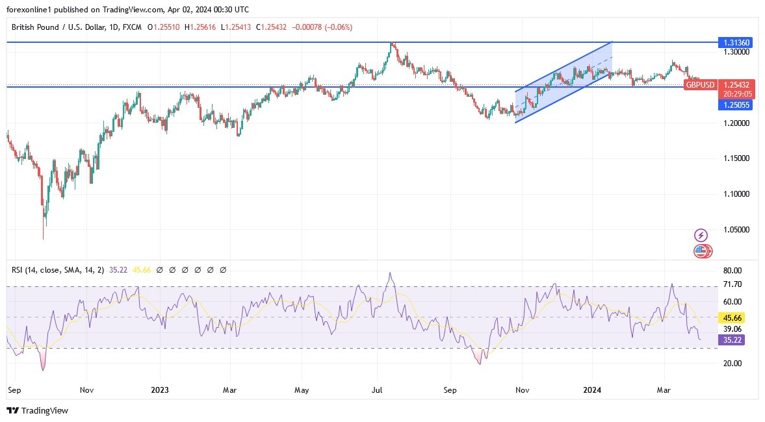This screenshot has width=765, height=422.
Task: Click the RSI (14, close, SMA) indicator title
Action: [58, 269]
